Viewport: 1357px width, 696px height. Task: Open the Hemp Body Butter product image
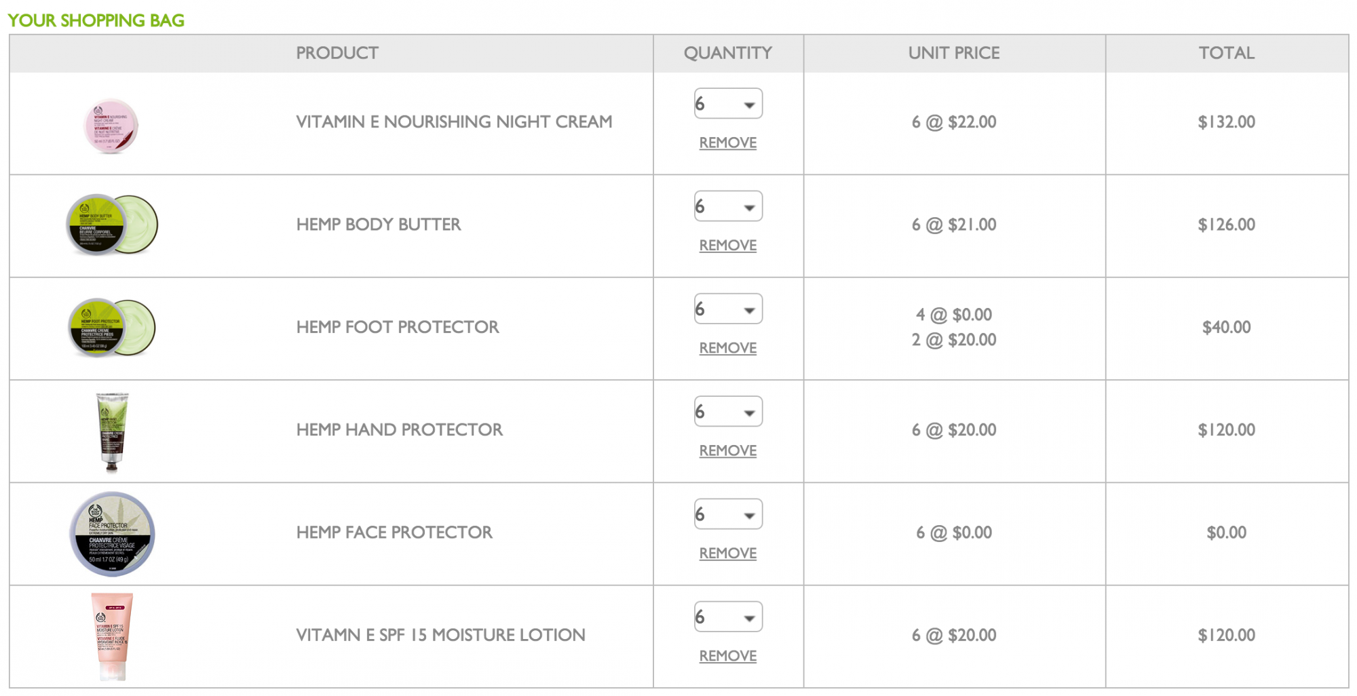pyautogui.click(x=112, y=225)
